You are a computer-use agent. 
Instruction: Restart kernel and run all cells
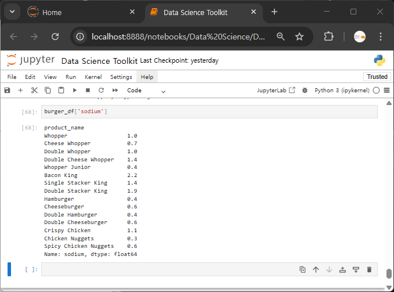(115, 90)
